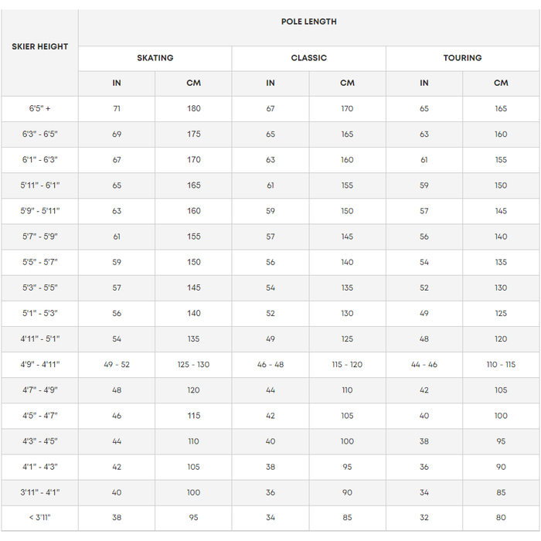Select skating value 180 cm cell
Viewport: 541px width, 541px height.
193,109
